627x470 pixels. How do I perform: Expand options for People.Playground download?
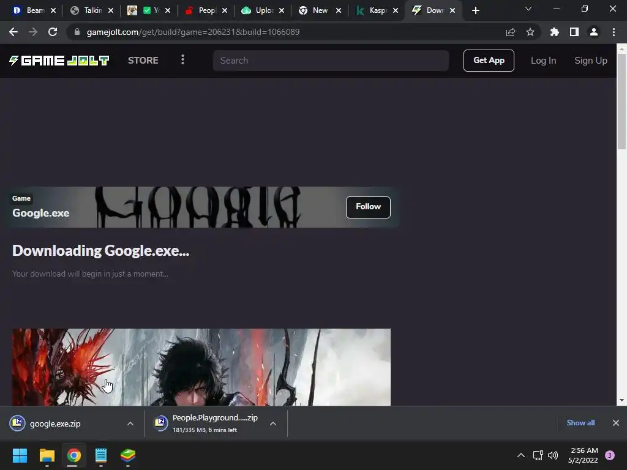[x=273, y=423]
